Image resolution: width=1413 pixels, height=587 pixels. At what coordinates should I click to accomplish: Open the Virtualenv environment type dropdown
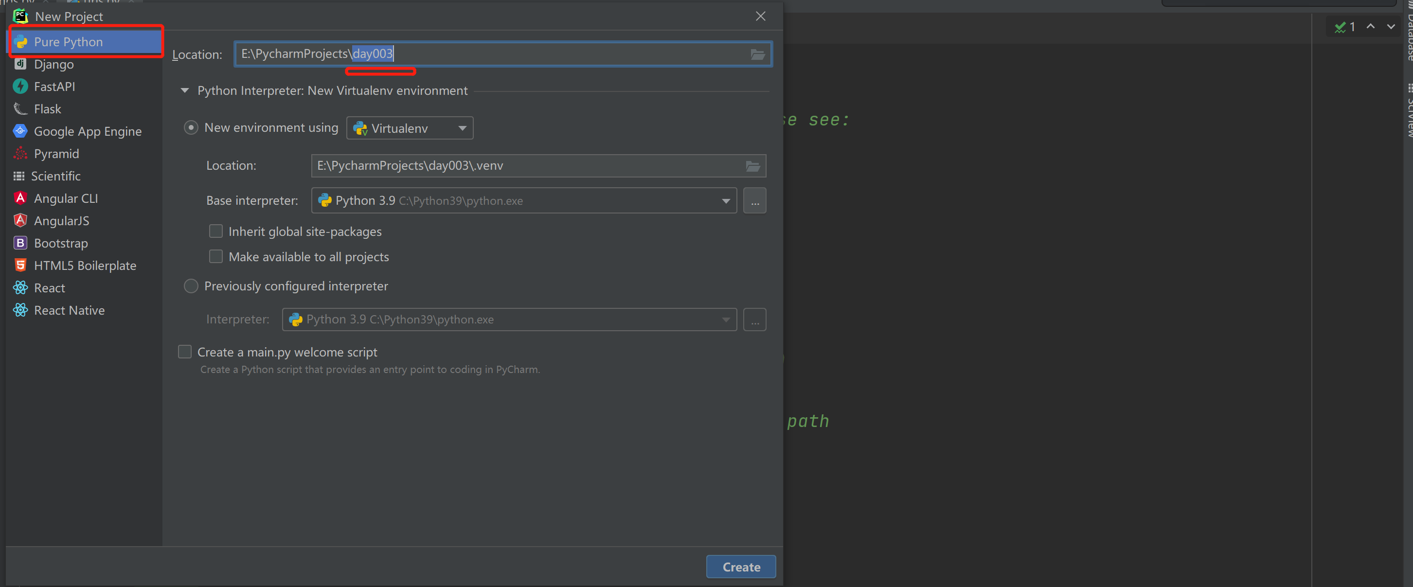tap(410, 128)
